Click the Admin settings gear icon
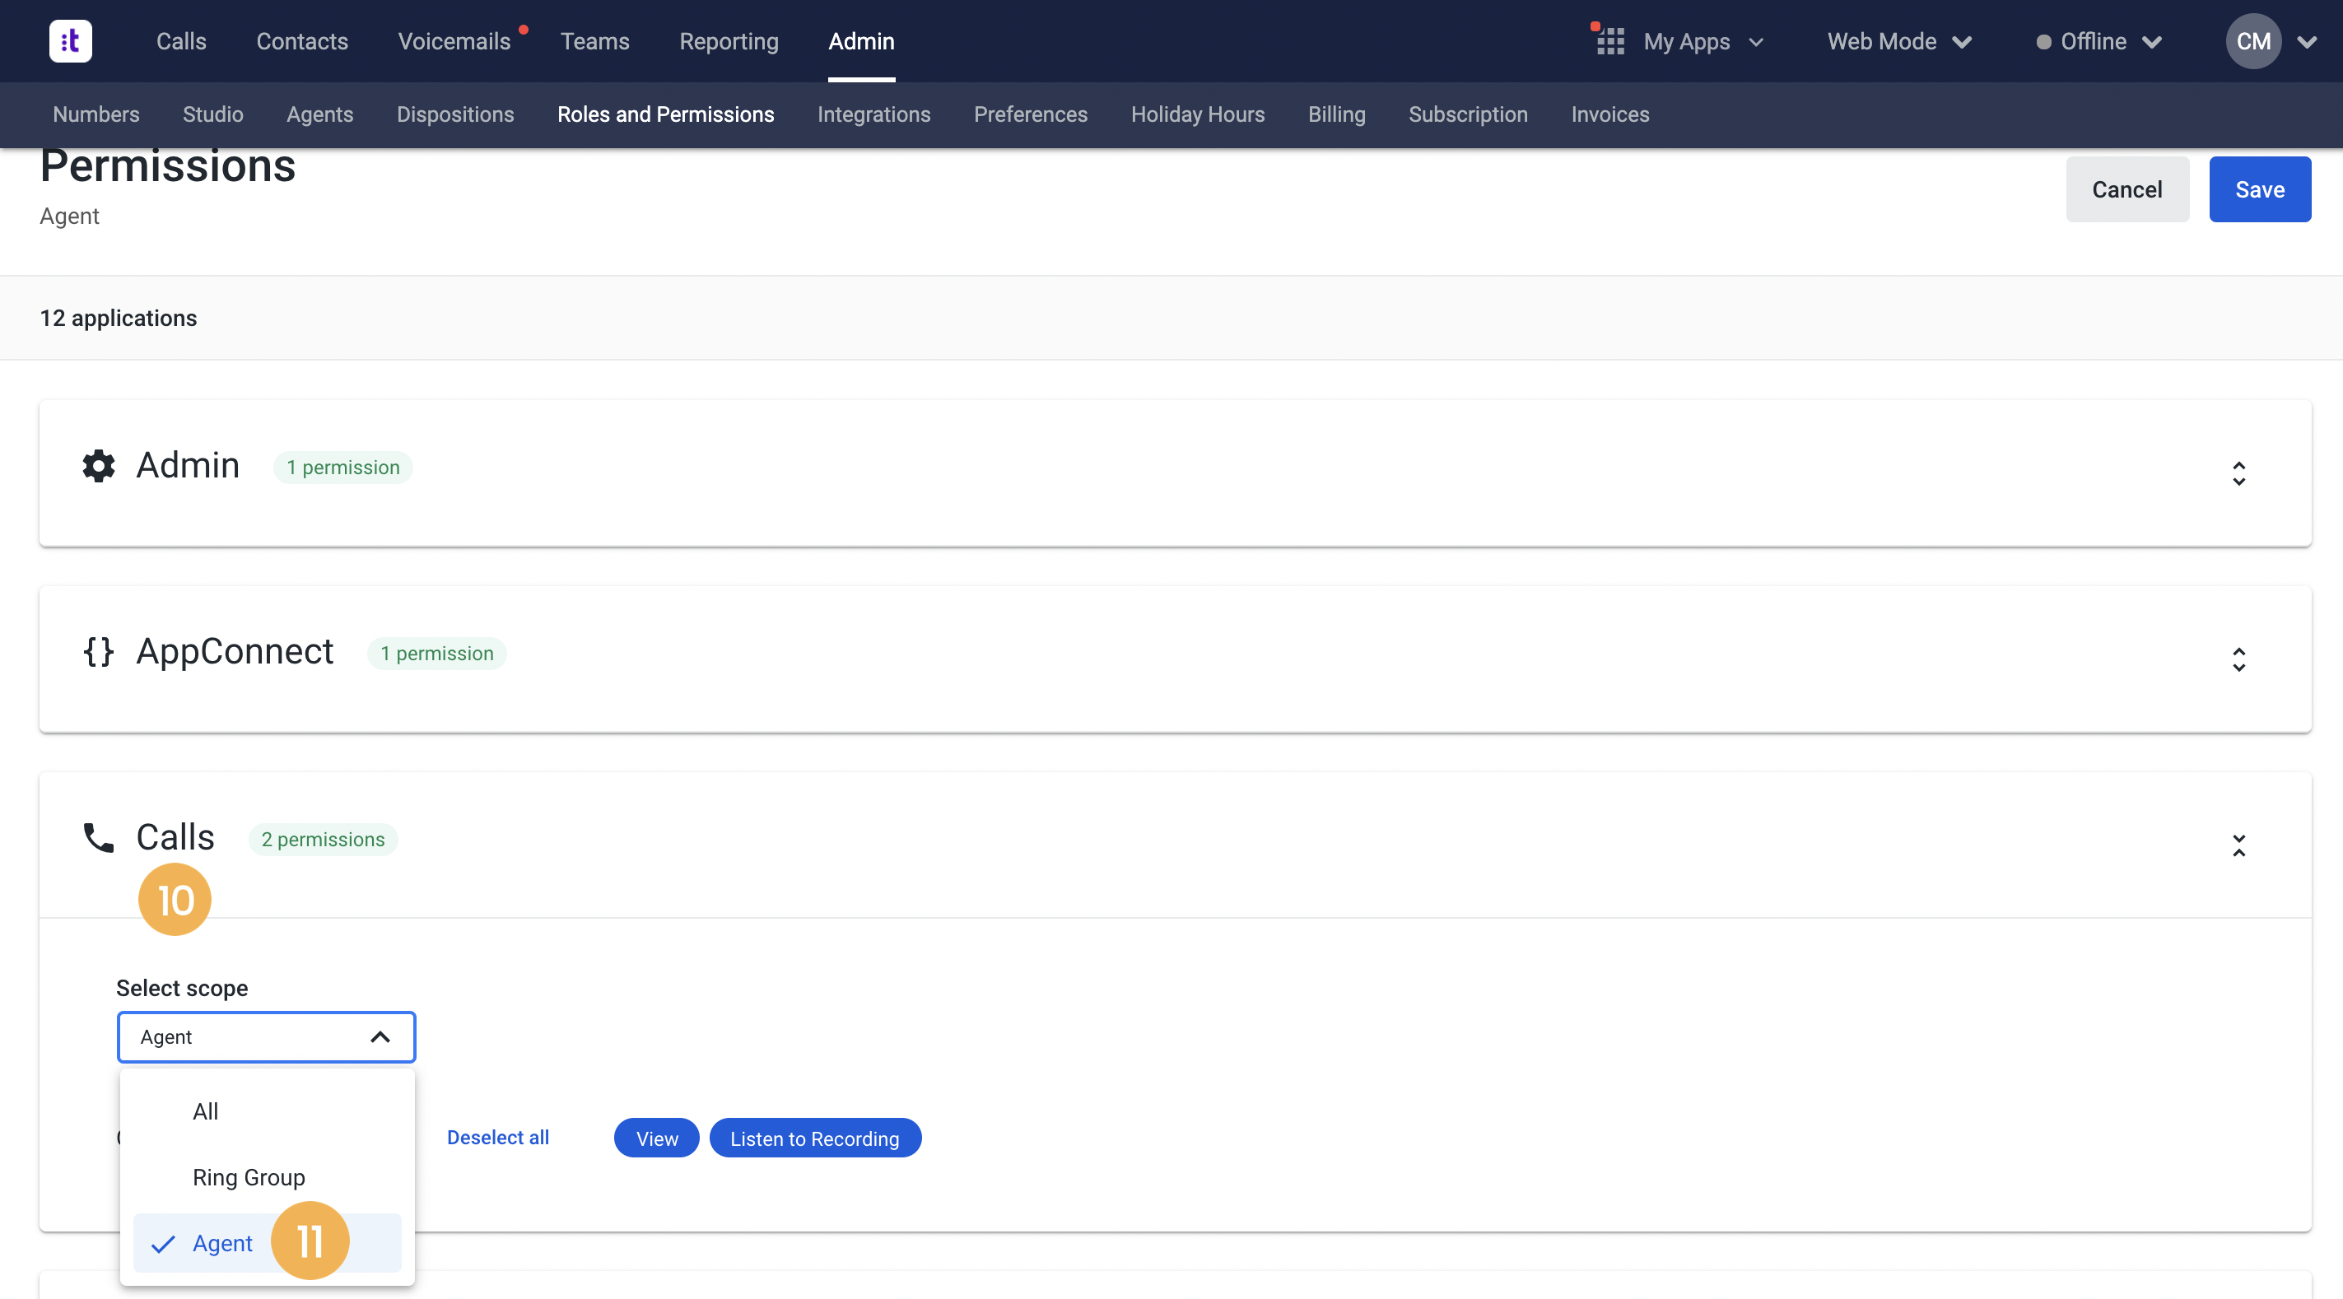This screenshot has width=2343, height=1299. pyautogui.click(x=97, y=465)
